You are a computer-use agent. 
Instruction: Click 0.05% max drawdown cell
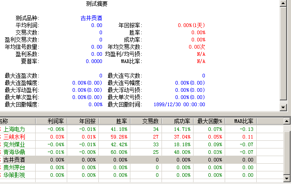[x=215, y=137]
